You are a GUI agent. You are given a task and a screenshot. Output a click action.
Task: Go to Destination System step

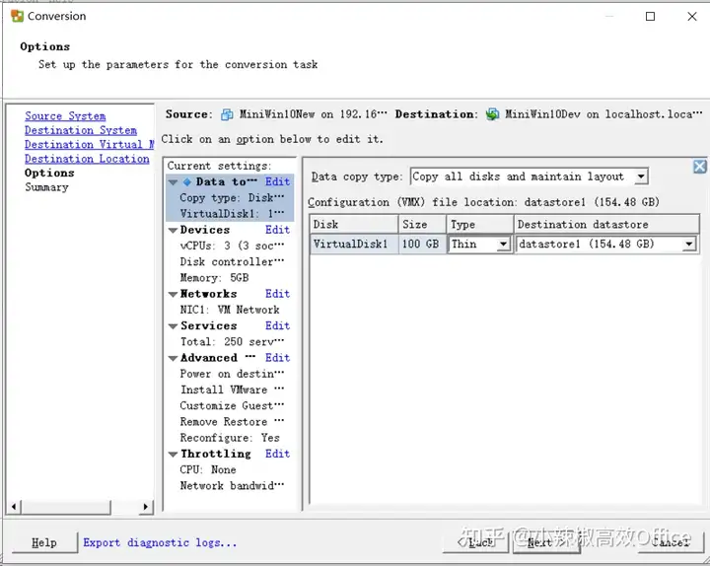pos(81,130)
